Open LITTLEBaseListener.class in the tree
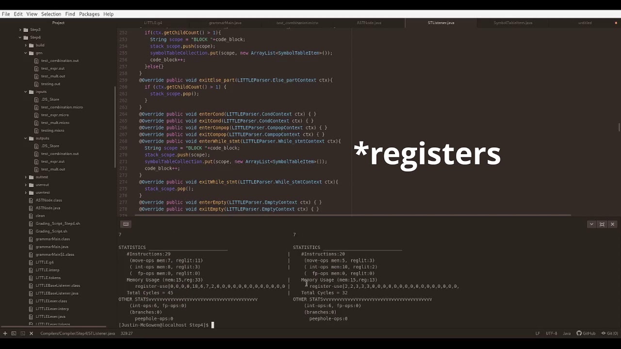 (x=58, y=286)
